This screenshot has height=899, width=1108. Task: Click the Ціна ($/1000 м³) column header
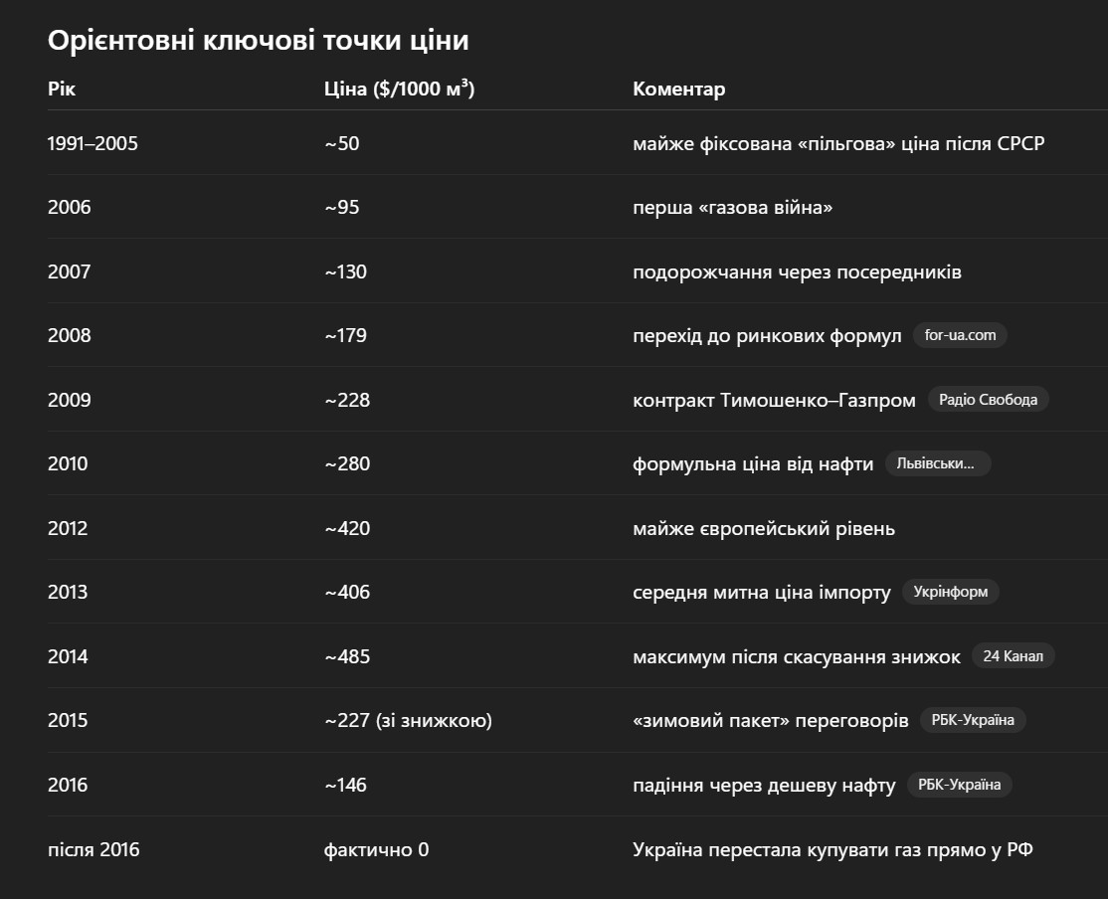point(399,89)
